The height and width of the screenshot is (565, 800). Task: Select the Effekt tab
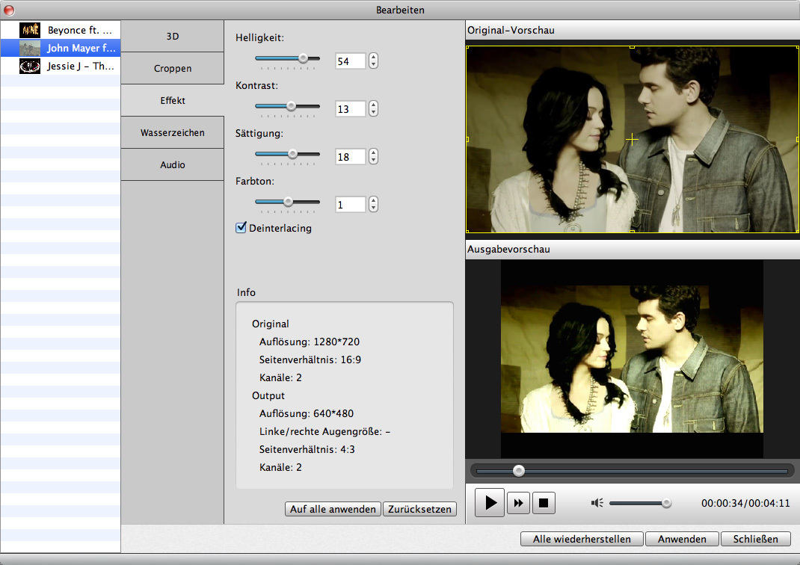tap(173, 100)
